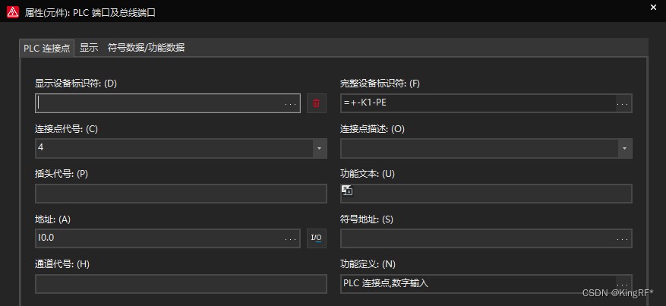Expand the connection point designation dropdown
This screenshot has height=306, width=666.
[320, 148]
